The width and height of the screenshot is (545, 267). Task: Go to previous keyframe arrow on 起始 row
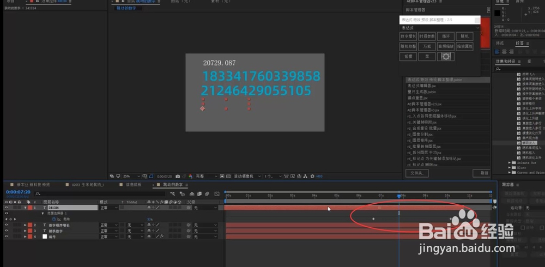(6, 220)
